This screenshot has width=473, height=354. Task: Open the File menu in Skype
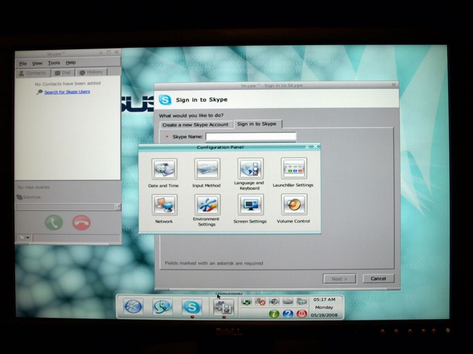click(x=23, y=63)
